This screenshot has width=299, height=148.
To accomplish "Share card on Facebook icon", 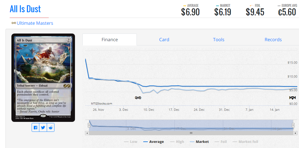I will [x=35, y=128].
